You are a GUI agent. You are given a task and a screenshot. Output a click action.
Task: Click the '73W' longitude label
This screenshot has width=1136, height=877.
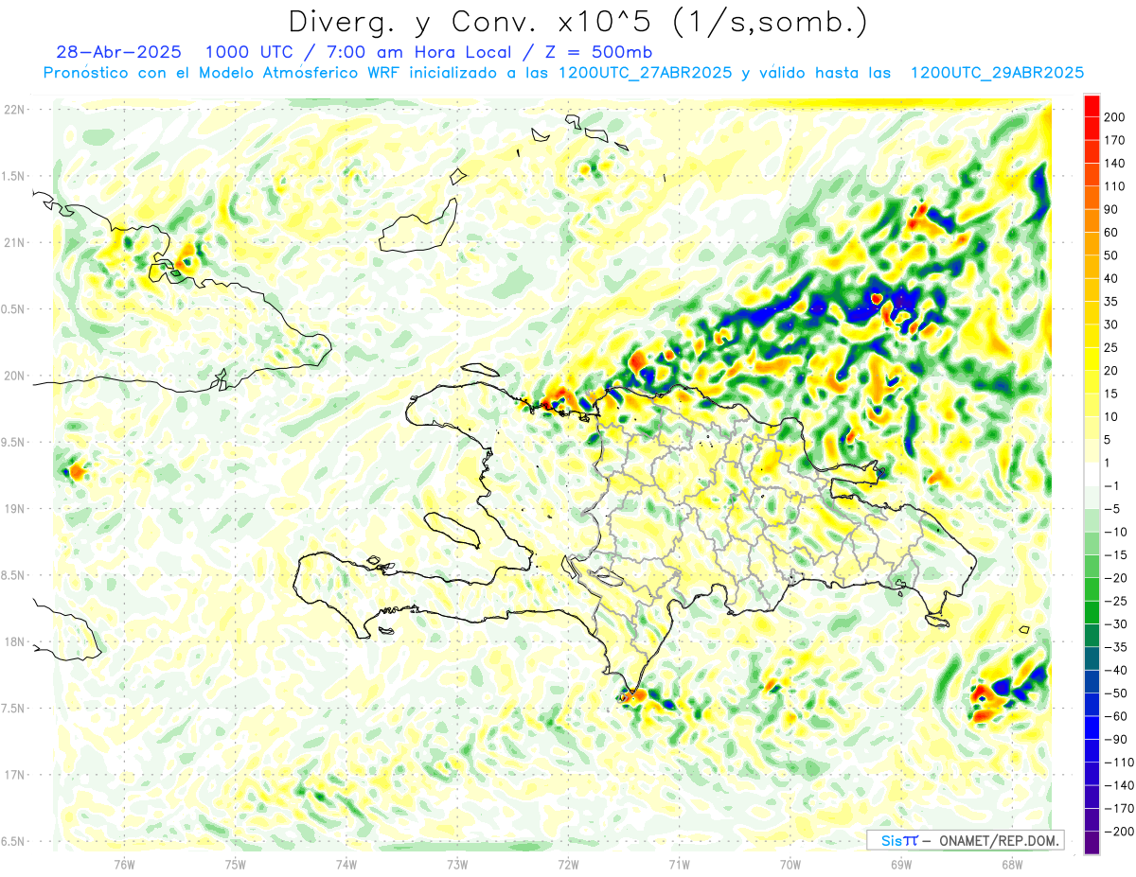click(456, 864)
